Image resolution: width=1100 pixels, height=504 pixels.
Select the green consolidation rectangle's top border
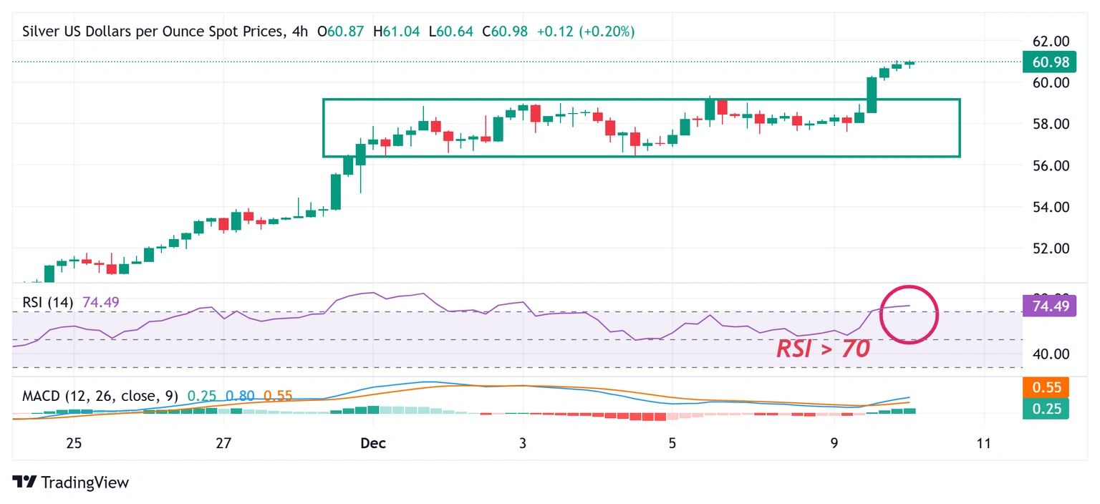(641, 100)
